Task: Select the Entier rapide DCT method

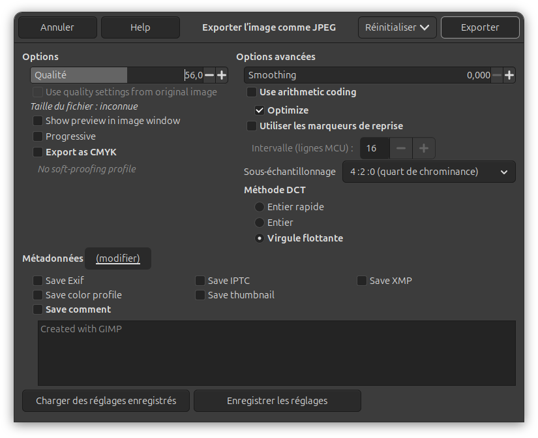Action: pos(260,207)
